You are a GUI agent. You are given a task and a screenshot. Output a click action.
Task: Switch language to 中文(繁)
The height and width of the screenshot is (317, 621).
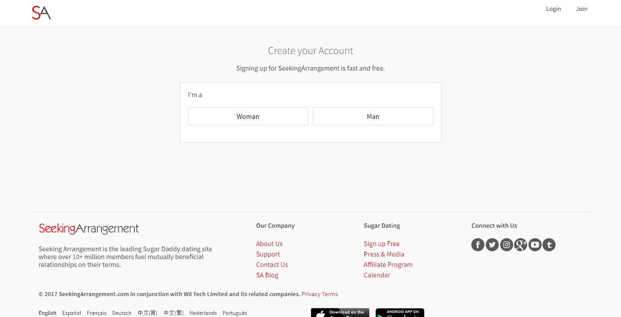174,313
